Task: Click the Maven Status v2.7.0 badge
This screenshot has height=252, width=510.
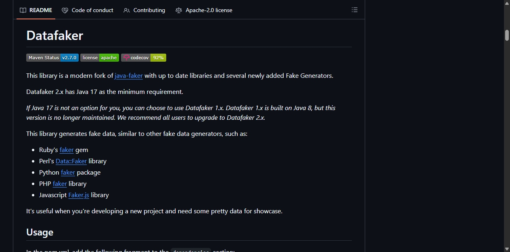Action: click(52, 58)
